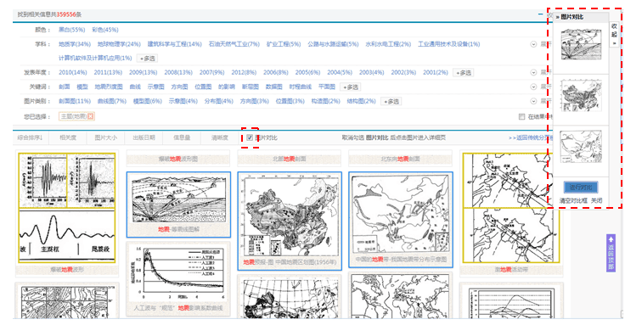625x325 pixels.
Task: Filter subject by 矿业工程(5%)
Action: point(284,44)
